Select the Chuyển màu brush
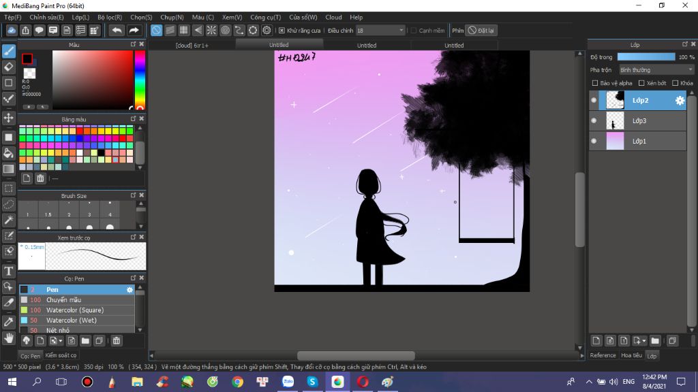 [76, 300]
